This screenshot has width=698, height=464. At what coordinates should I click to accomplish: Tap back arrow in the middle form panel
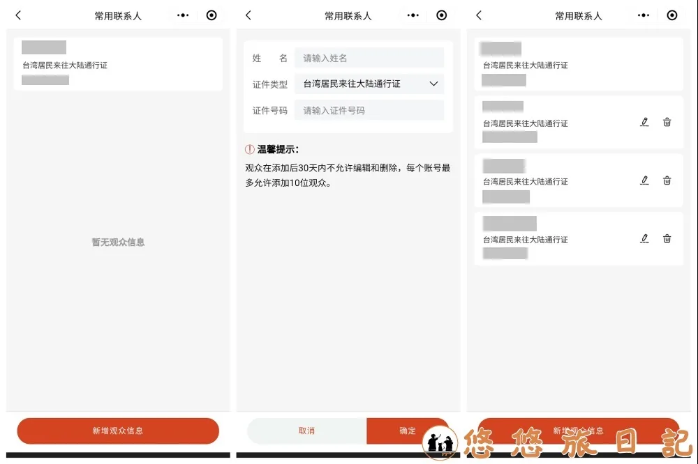(248, 15)
